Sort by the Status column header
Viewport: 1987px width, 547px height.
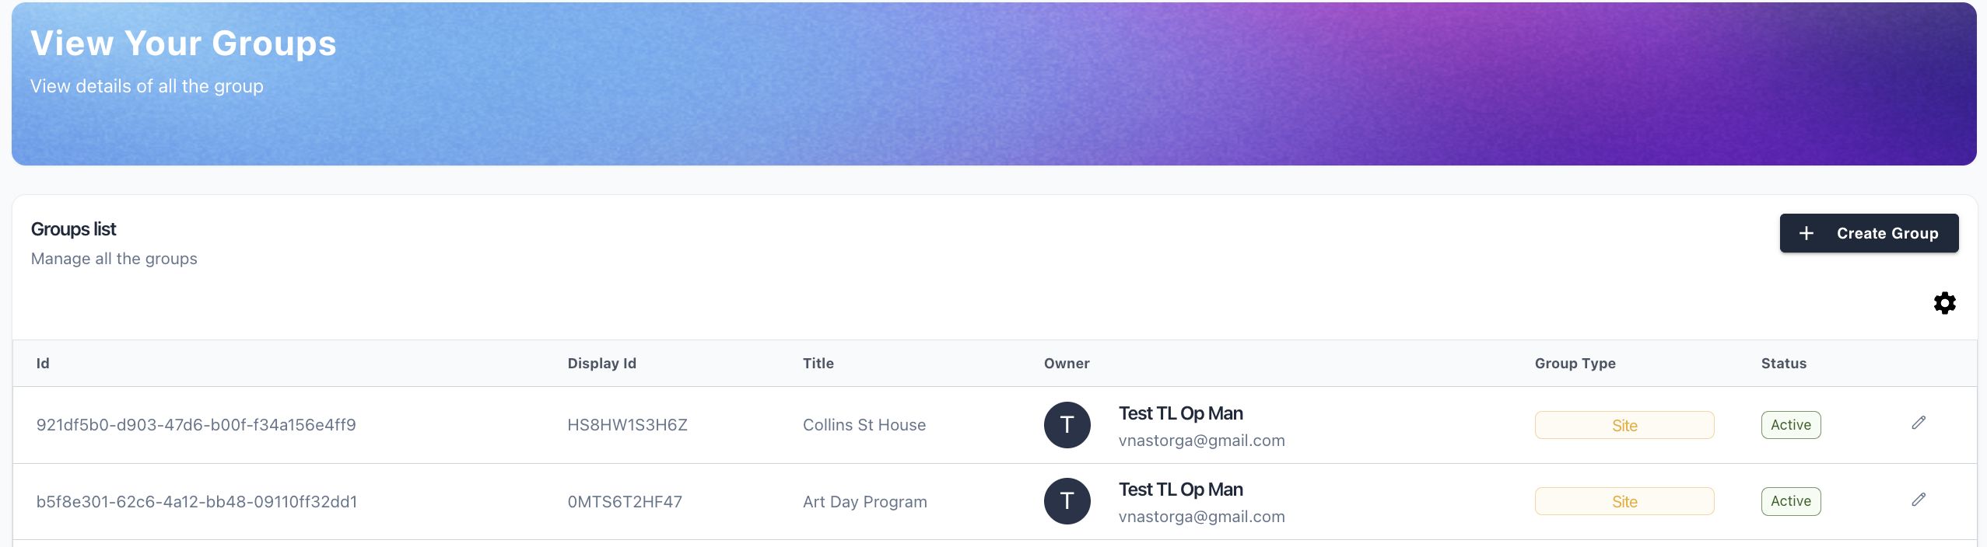(1784, 363)
